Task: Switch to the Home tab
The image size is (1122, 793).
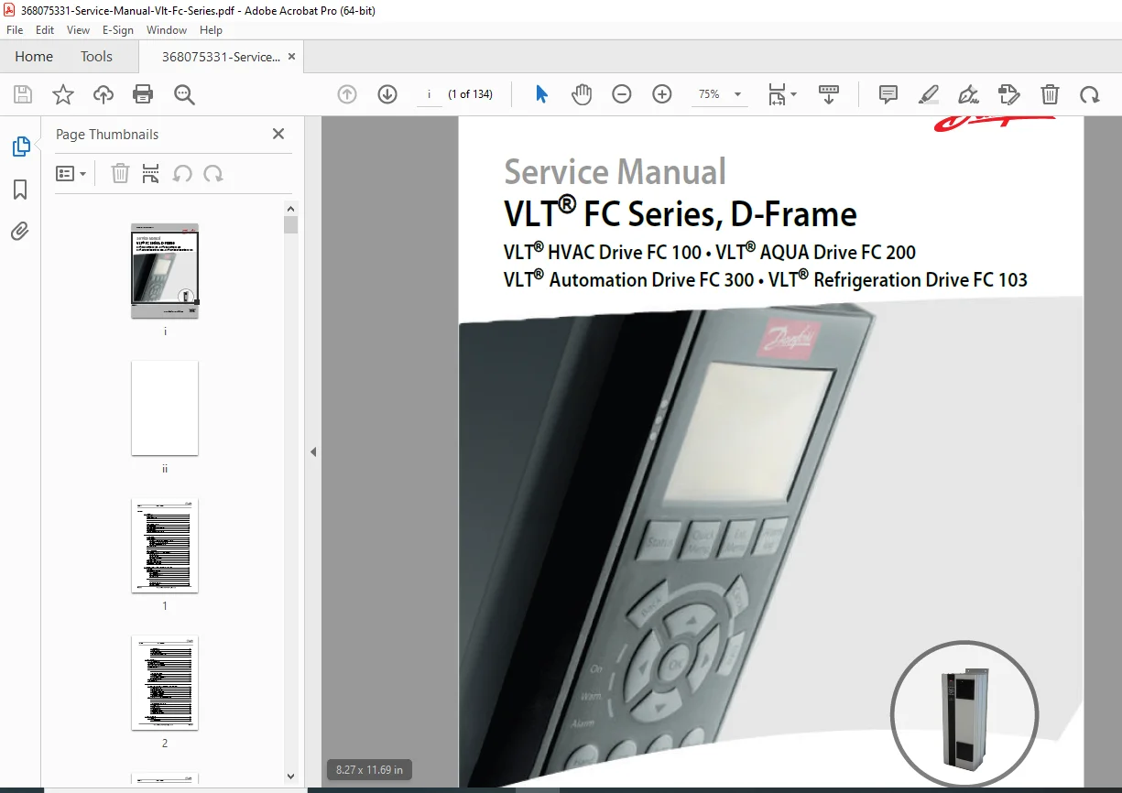Action: pos(34,57)
